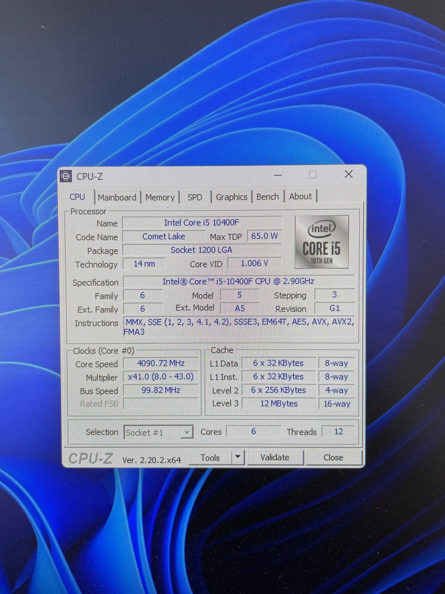Click the Level 2 value 6 x 256 KBytes
Screen dimensions: 445x594
pyautogui.click(x=279, y=390)
